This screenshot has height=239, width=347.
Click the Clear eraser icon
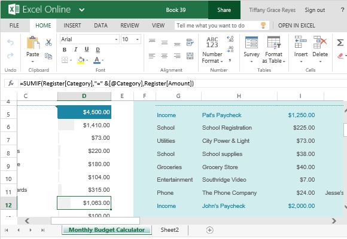tap(341, 56)
